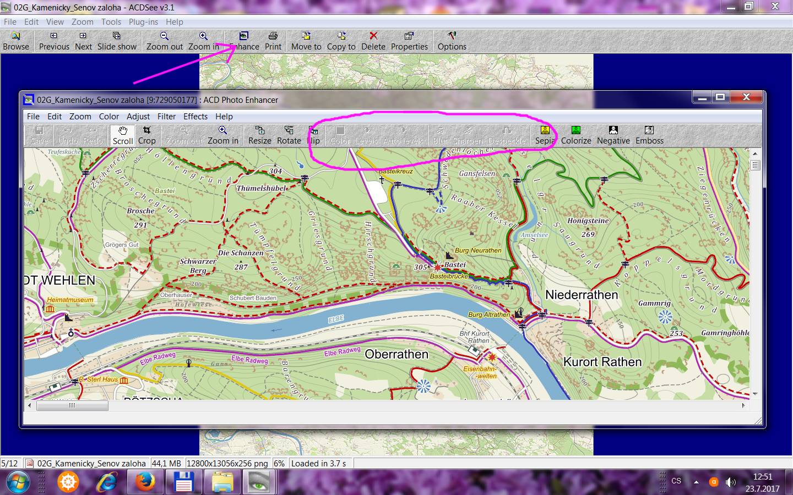Click the 5/12 image counter in status bar

[x=9, y=463]
